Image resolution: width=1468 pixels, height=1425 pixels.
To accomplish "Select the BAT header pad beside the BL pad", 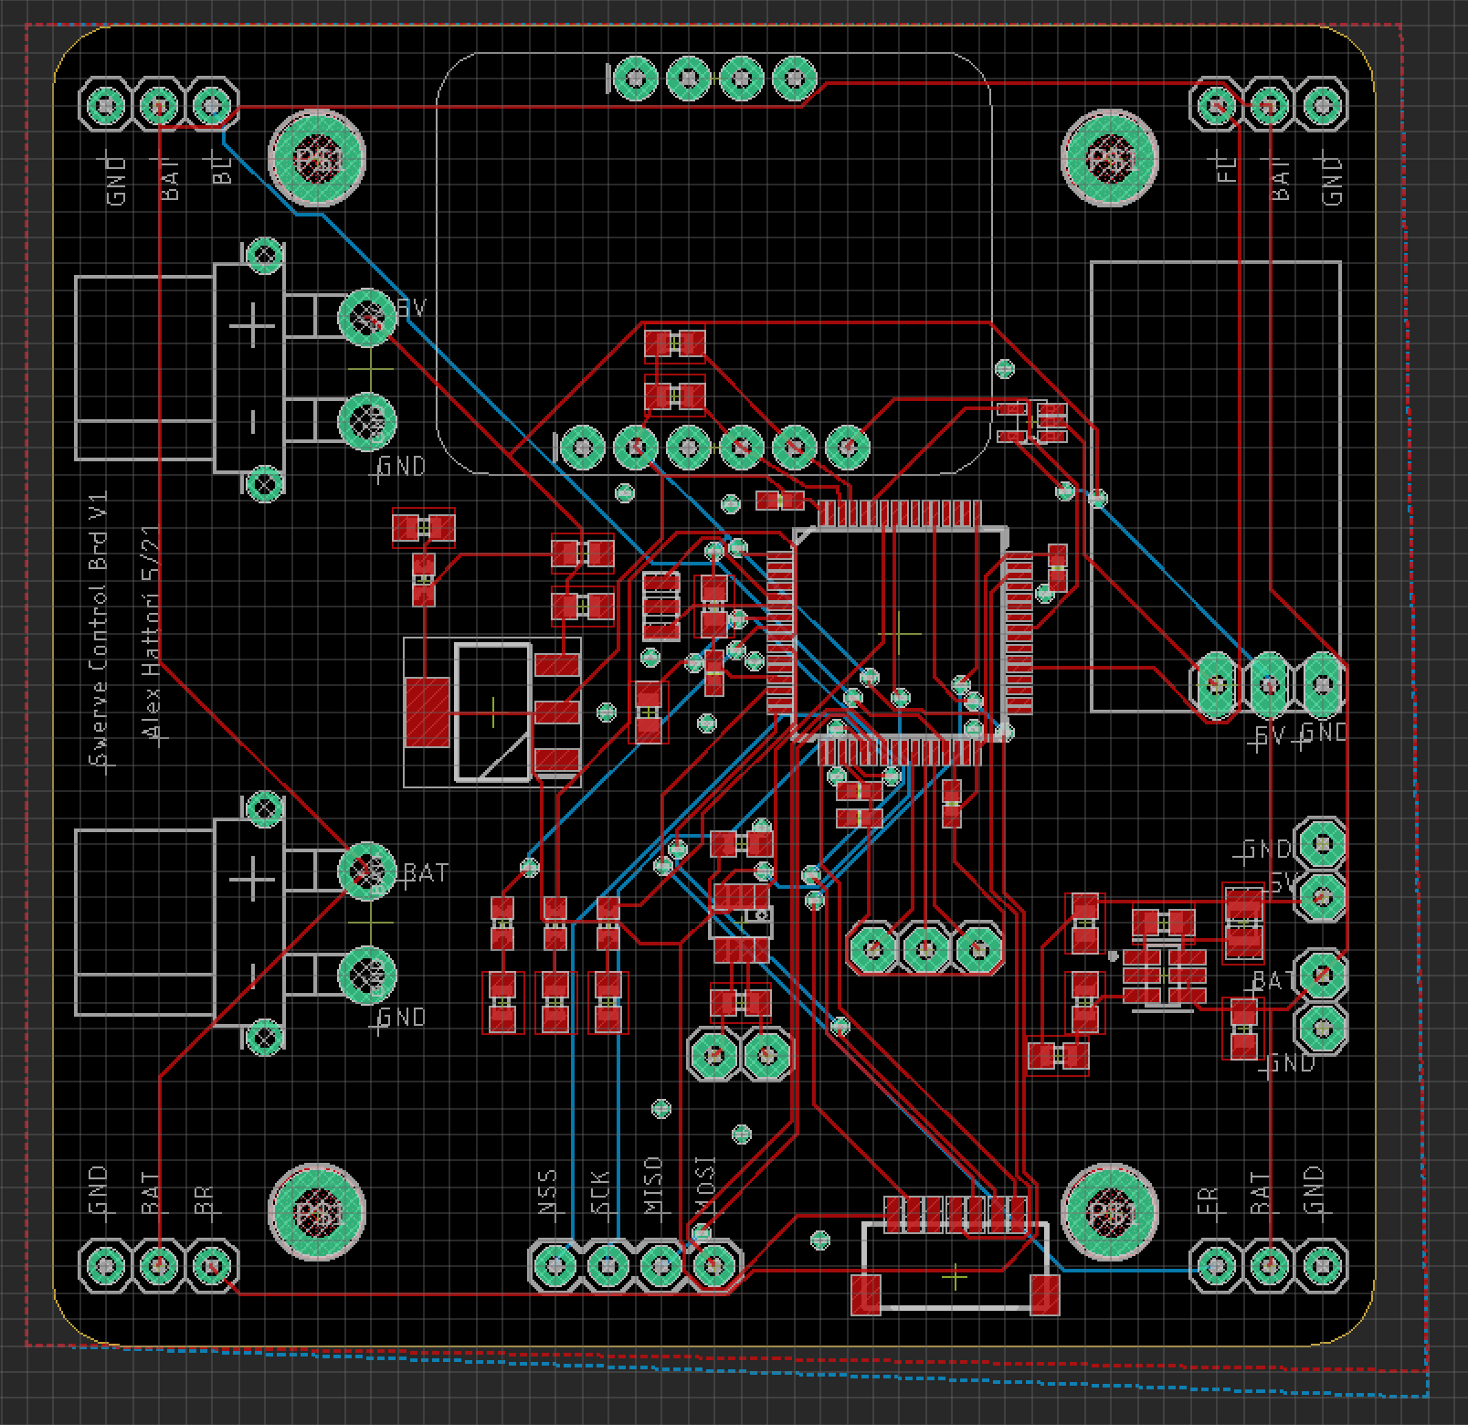I will point(160,106).
